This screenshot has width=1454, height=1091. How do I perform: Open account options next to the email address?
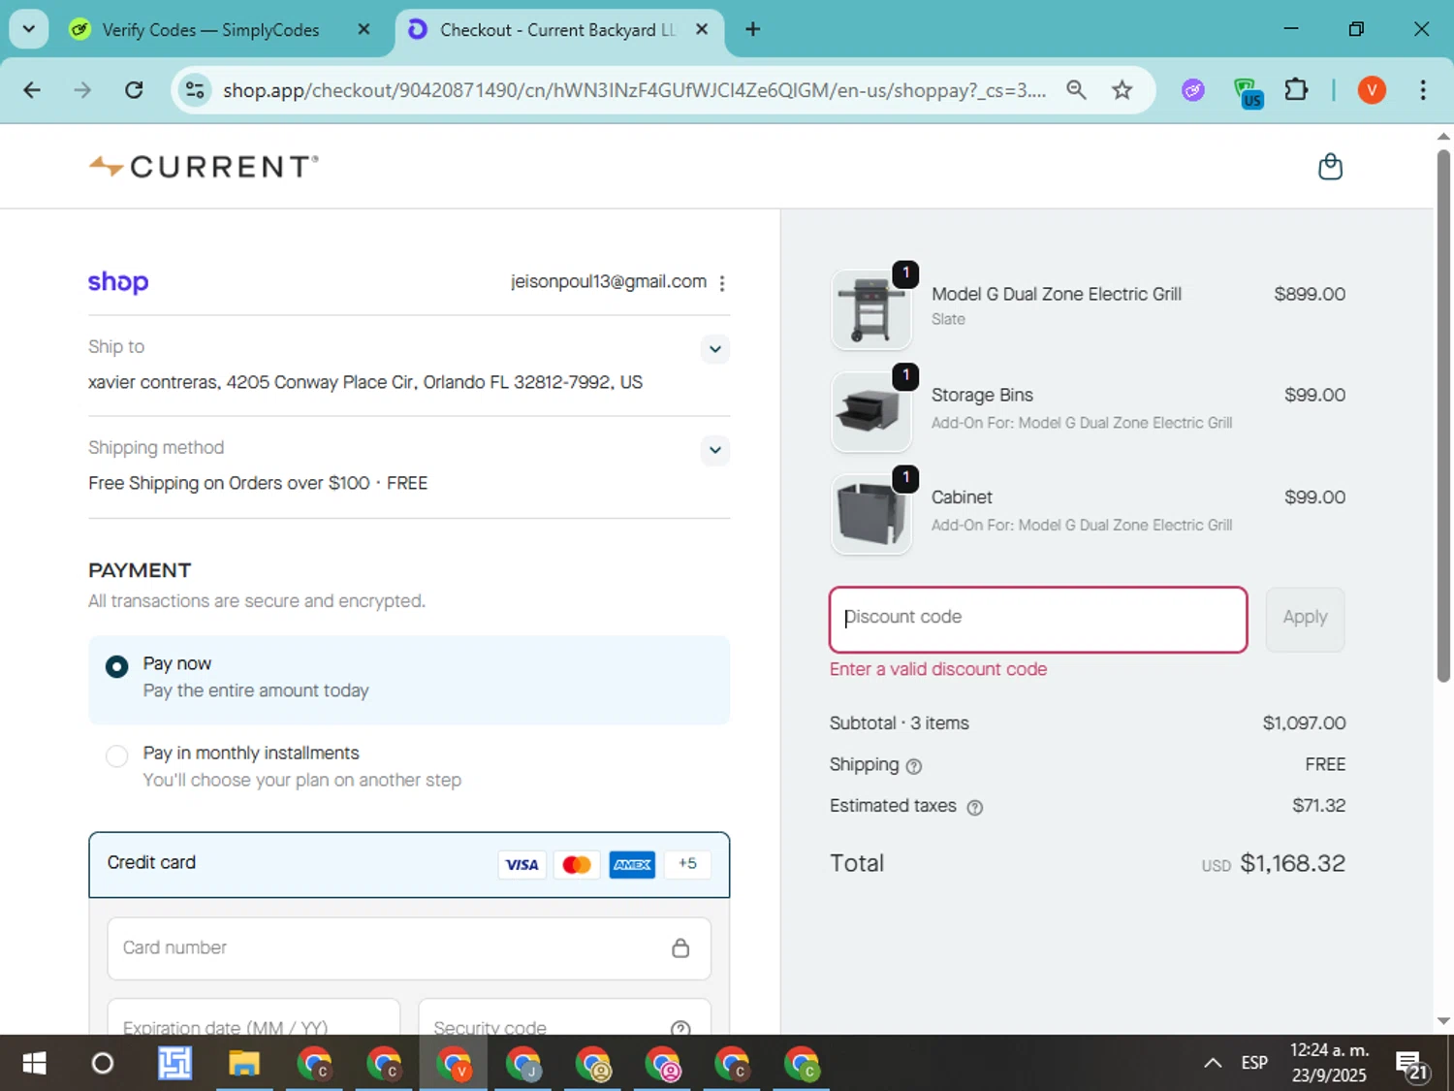pyautogui.click(x=722, y=283)
